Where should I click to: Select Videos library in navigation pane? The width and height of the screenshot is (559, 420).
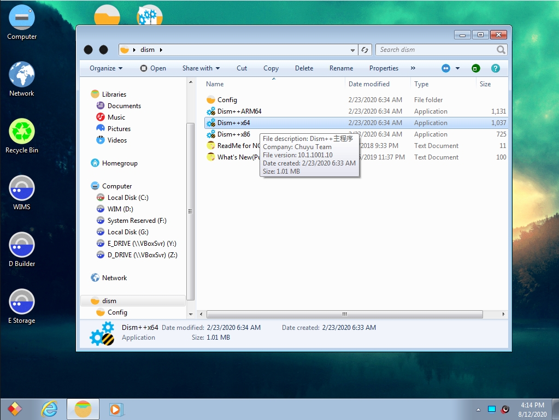click(x=117, y=140)
